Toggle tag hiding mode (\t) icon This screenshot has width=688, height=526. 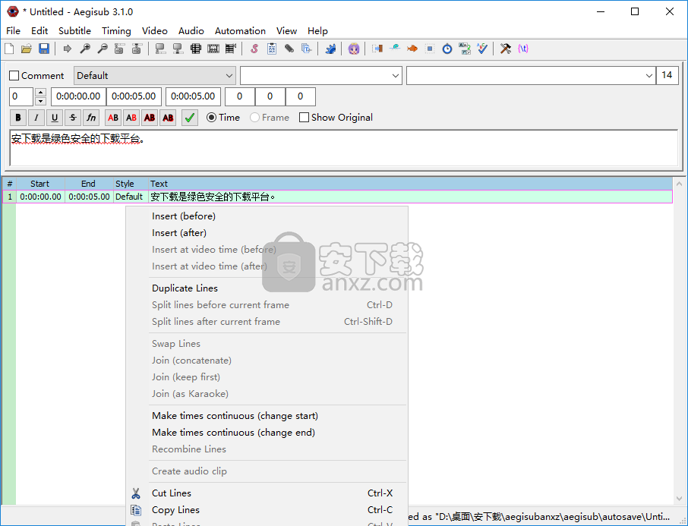point(523,49)
